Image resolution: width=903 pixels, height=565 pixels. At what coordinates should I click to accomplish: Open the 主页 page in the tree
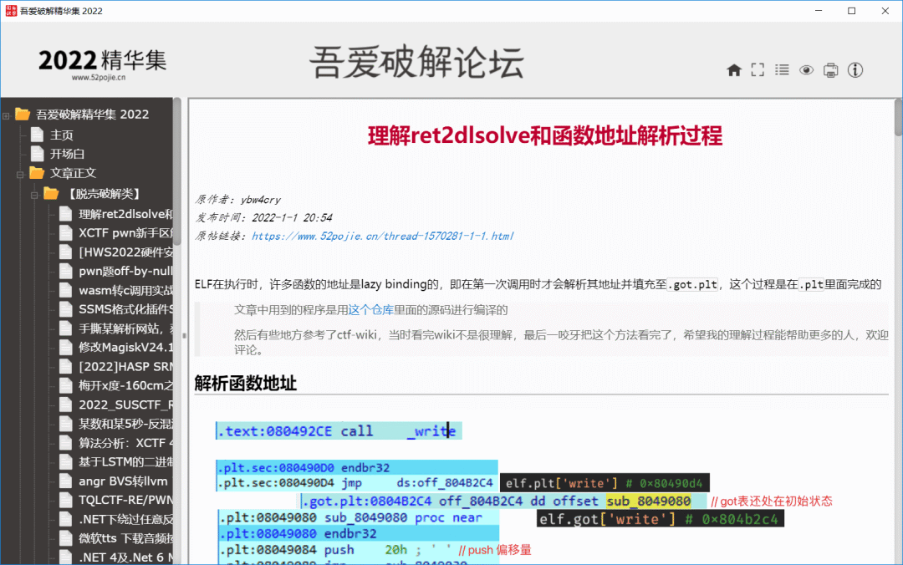(61, 135)
